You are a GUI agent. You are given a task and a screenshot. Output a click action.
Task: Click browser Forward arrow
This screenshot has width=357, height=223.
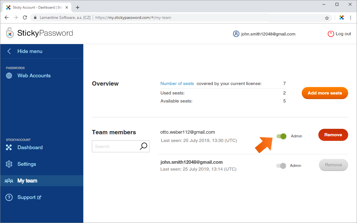16,17
